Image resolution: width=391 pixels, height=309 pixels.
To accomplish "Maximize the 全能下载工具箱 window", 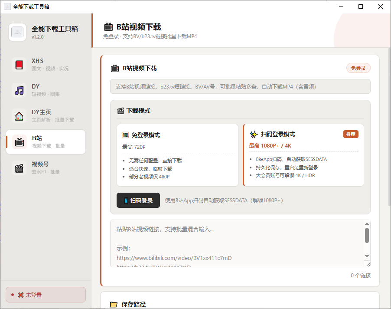I will pyautogui.click(x=361, y=7).
